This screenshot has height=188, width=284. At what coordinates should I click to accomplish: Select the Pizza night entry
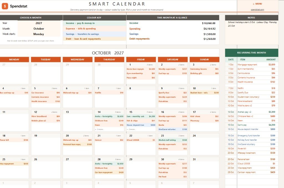pyautogui.click(x=141, y=78)
